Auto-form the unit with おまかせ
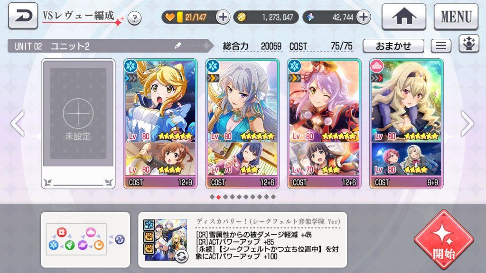 [x=393, y=46]
